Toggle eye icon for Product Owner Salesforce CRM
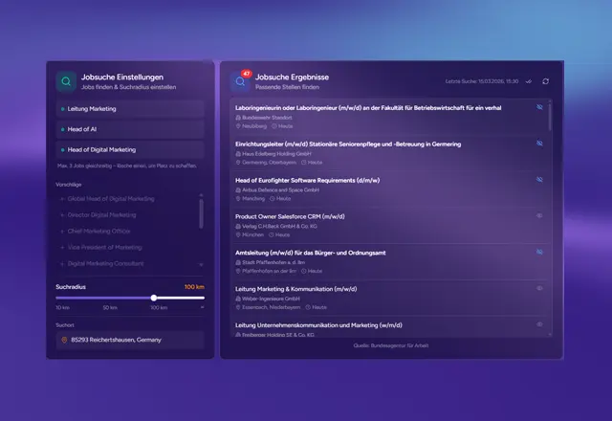This screenshot has width=612, height=421. 539,216
